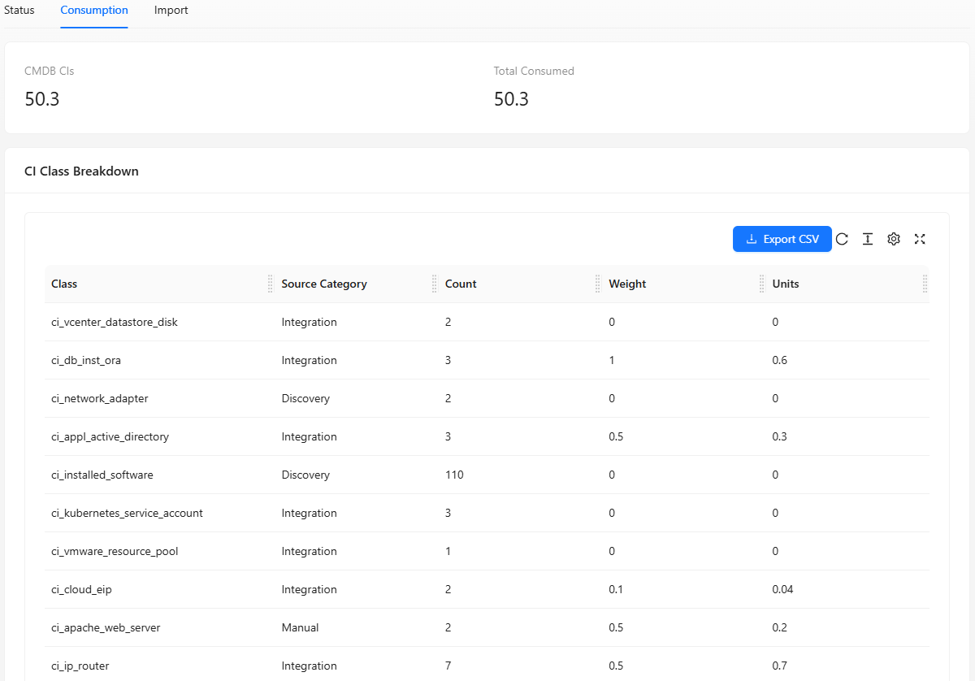This screenshot has width=975, height=681.
Task: Click the Total Consumed value 50.3
Action: click(511, 99)
